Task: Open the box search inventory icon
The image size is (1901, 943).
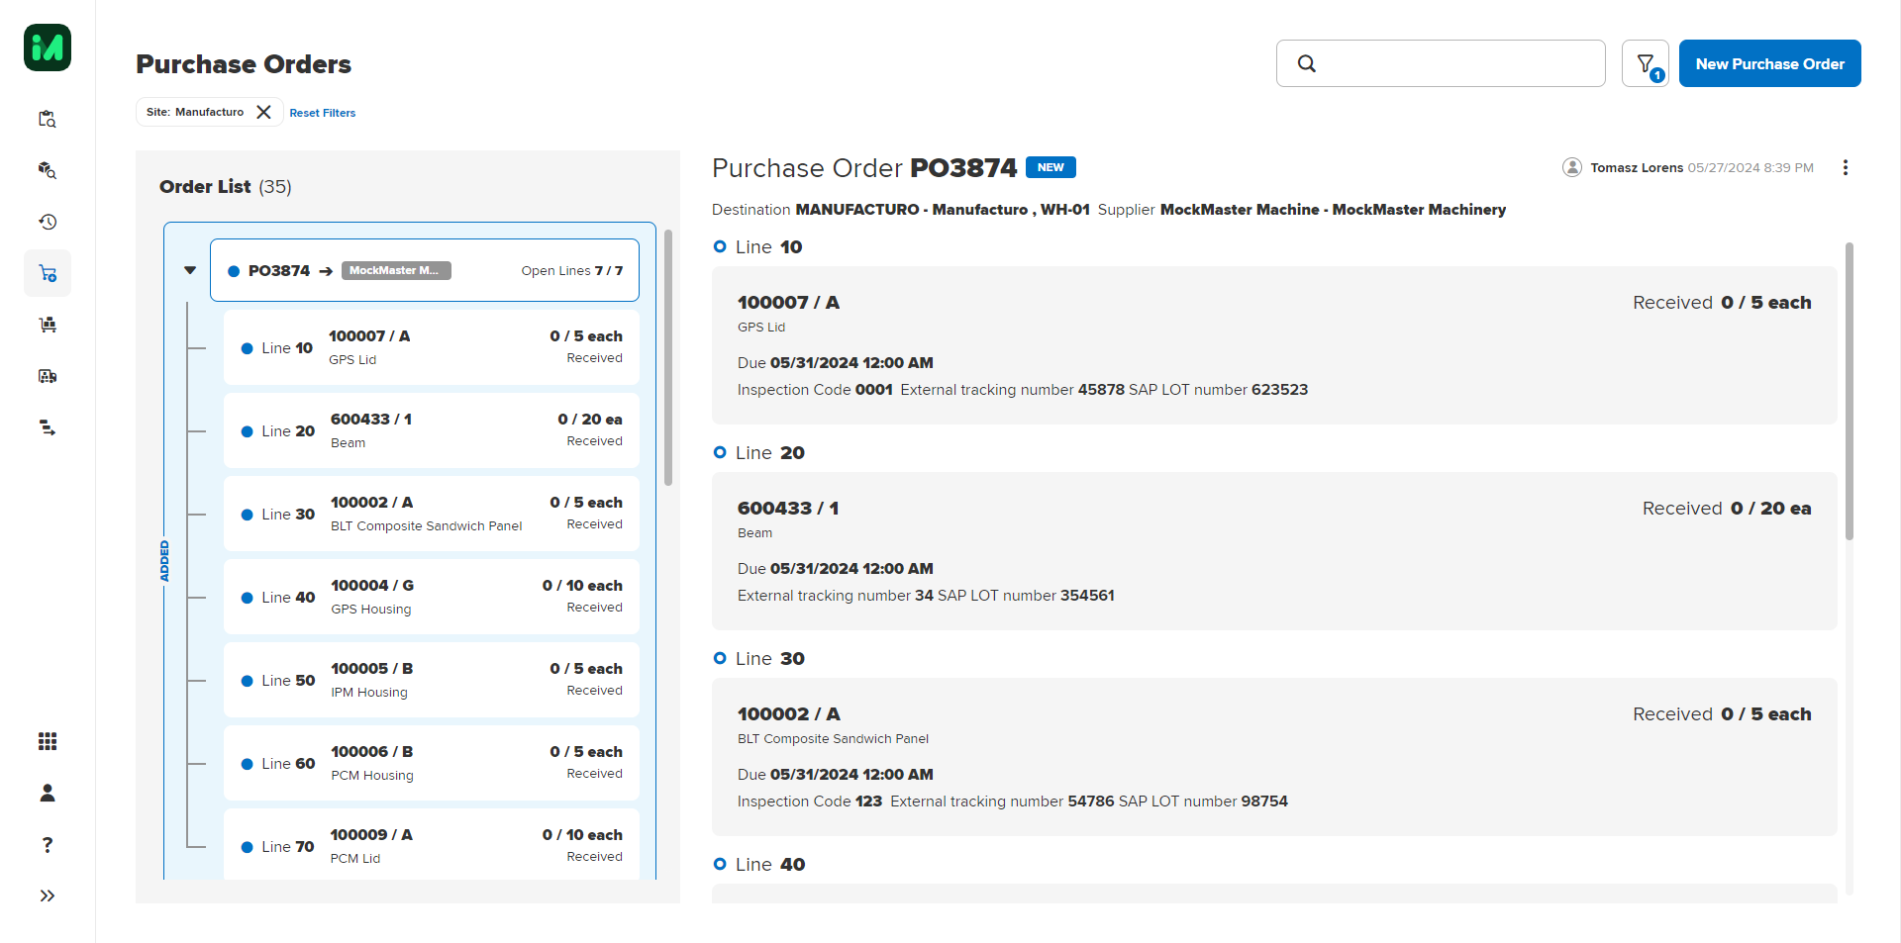Action: coord(47,170)
